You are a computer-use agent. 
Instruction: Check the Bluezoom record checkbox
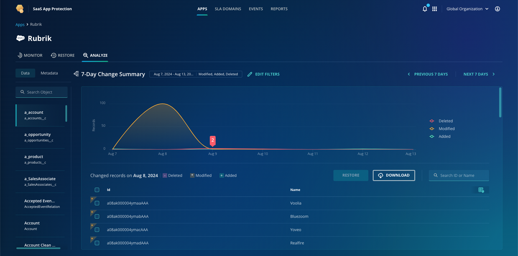point(97,216)
